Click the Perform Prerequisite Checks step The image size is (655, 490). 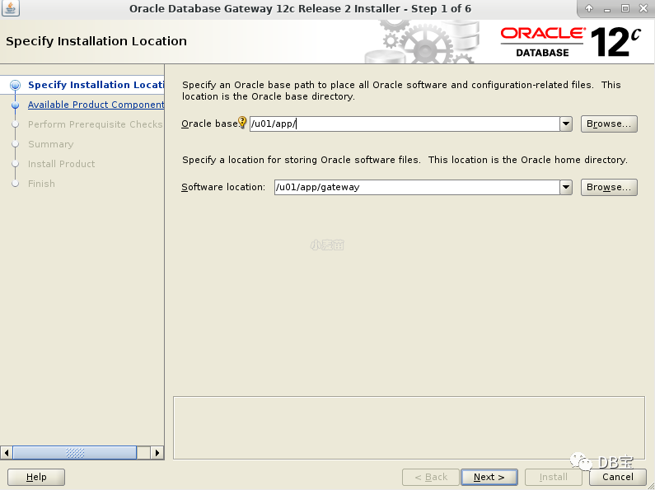coord(96,124)
